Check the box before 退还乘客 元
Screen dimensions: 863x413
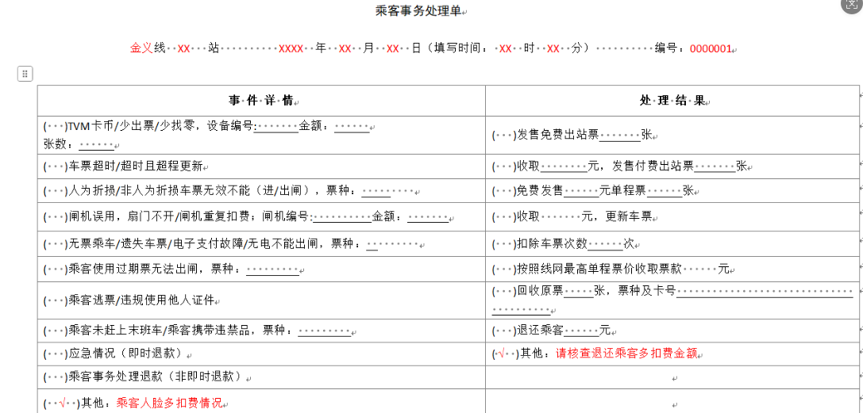pos(503,330)
